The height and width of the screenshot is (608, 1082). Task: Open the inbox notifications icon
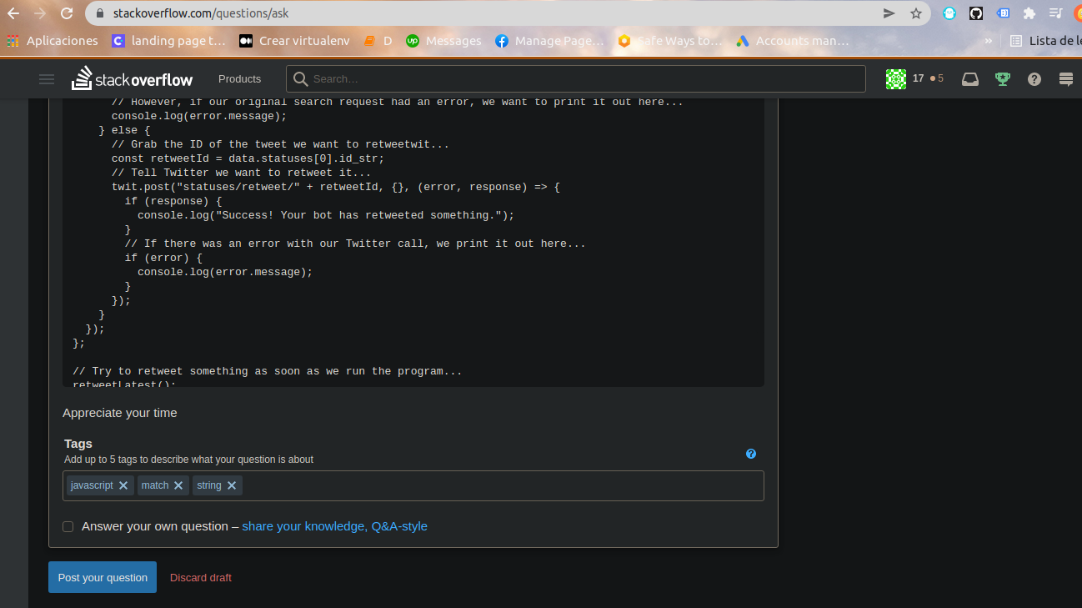coord(970,79)
